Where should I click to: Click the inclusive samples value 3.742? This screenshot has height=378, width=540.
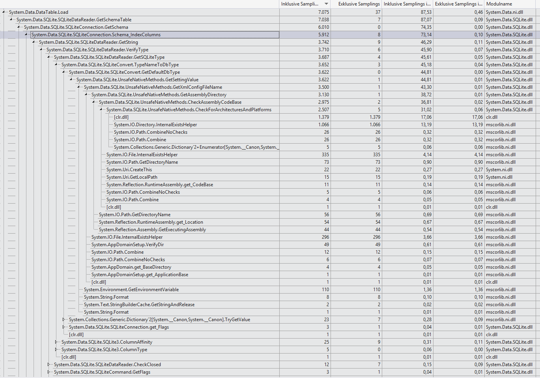[323, 42]
